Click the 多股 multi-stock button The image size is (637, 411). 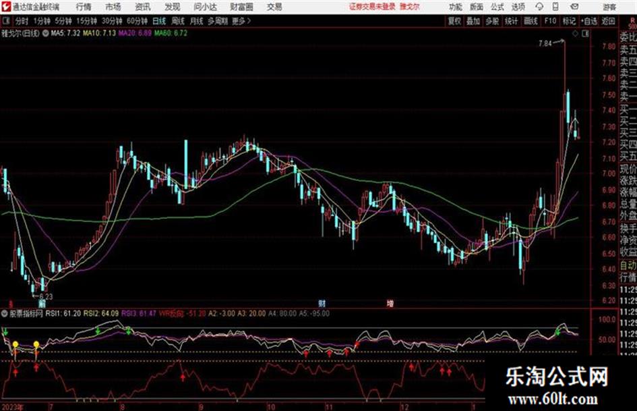tap(492, 21)
